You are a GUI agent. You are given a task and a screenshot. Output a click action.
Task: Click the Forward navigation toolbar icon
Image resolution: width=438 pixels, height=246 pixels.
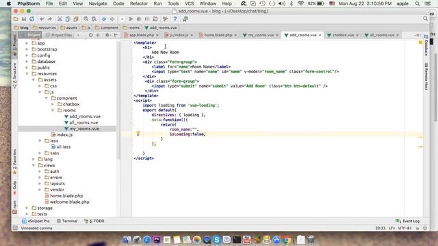tap(112, 19)
